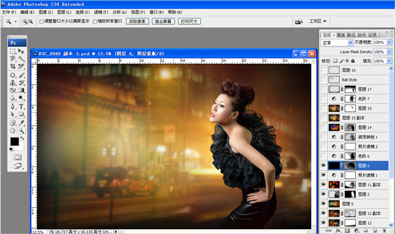Open the 文件 menu
Viewport: 396px width, 234px height.
tap(9, 12)
